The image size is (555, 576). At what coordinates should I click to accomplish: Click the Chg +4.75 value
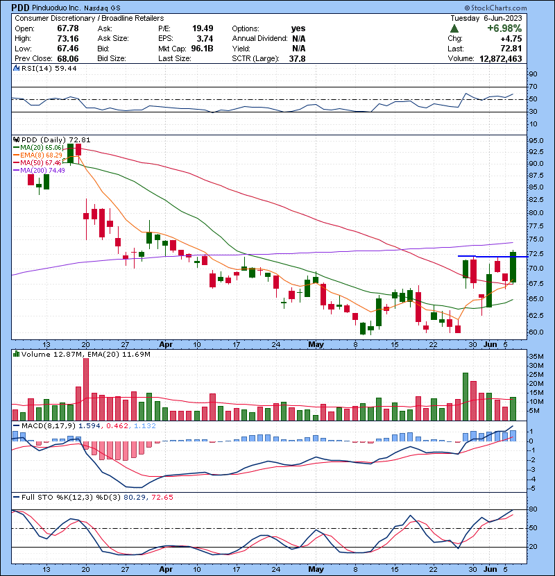(513, 39)
